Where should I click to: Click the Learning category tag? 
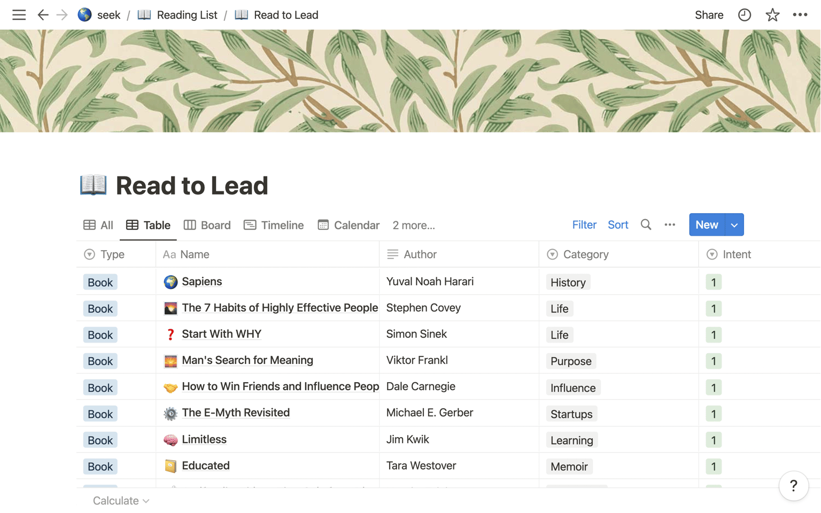[x=572, y=440]
